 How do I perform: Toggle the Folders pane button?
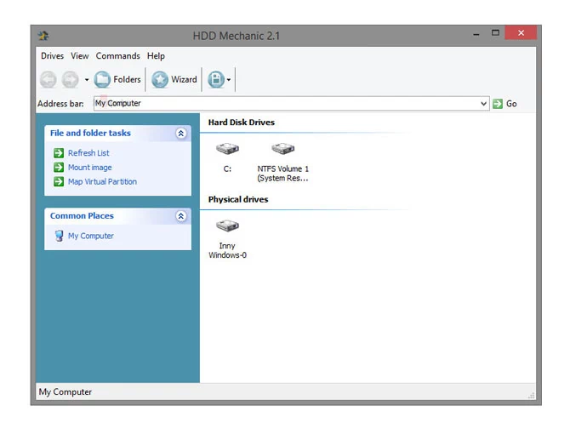click(x=117, y=80)
